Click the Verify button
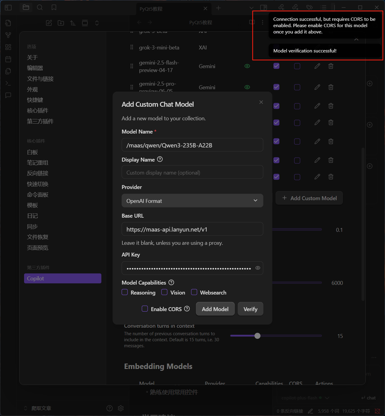 250,309
